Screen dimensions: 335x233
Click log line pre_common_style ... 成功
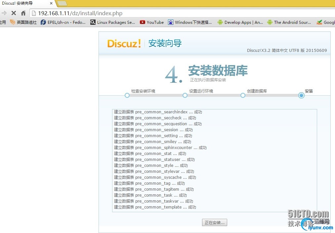point(151,166)
